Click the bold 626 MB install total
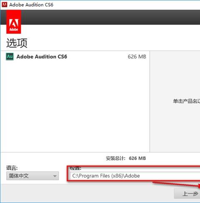 click(137, 158)
